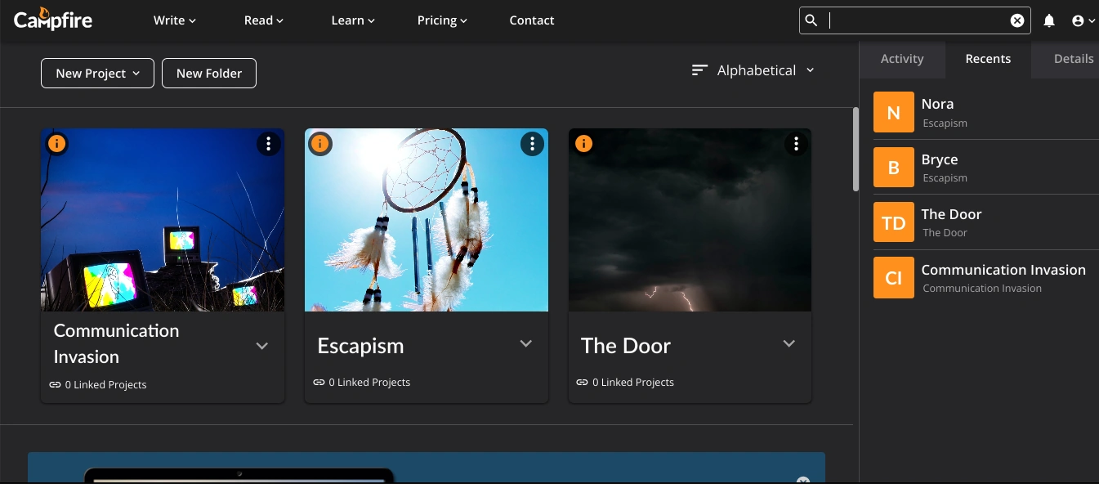Click the linked-projects chain icon on The Door
1099x484 pixels.
click(x=582, y=382)
